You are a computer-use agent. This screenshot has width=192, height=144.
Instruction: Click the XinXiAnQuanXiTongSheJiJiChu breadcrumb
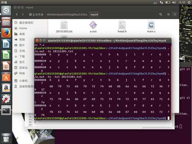pyautogui.click(x=67, y=15)
